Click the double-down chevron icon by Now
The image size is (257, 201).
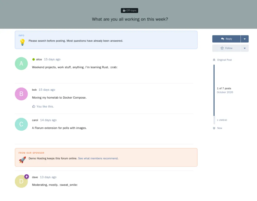pos(214,128)
